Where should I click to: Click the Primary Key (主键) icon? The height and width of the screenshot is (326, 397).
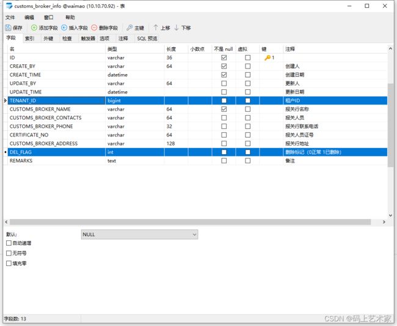coord(129,28)
